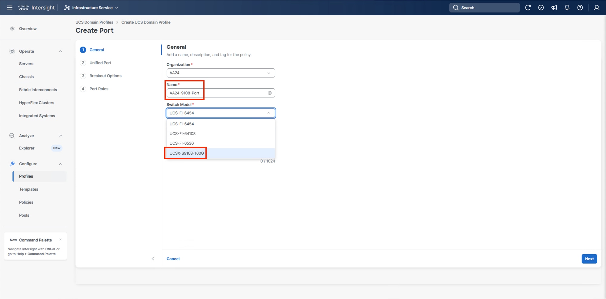Open the user profile icon
This screenshot has height=299, width=606.
[x=596, y=8]
